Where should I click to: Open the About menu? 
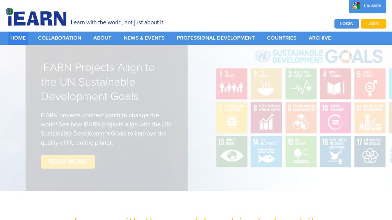pyautogui.click(x=102, y=38)
